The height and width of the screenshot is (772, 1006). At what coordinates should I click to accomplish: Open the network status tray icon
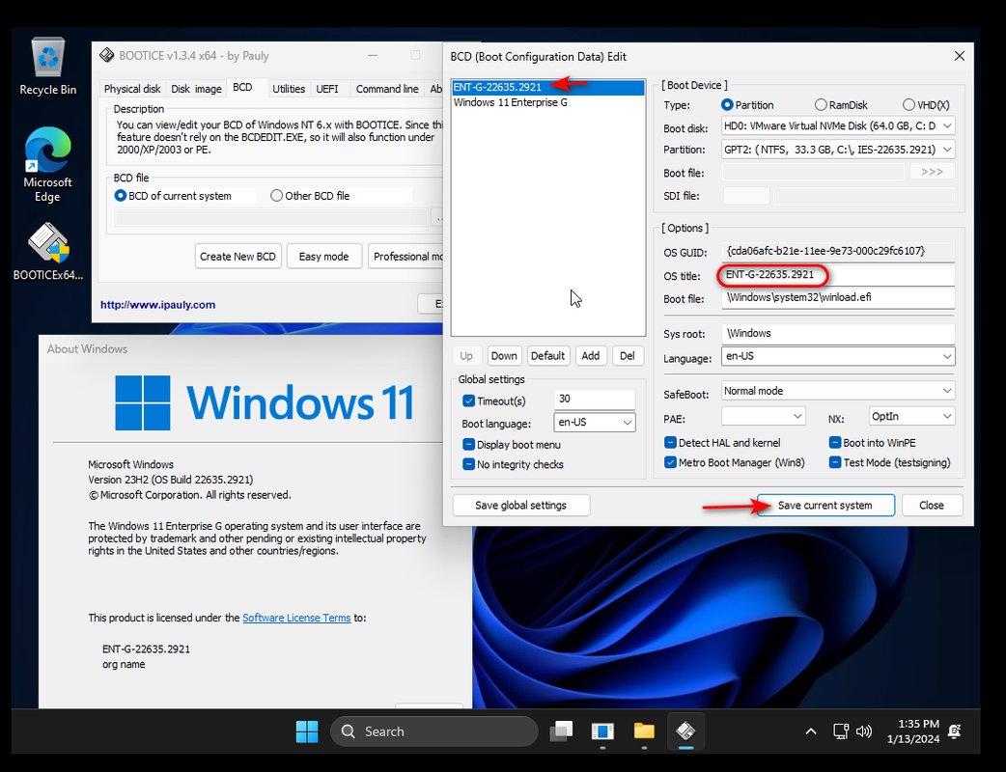841,731
